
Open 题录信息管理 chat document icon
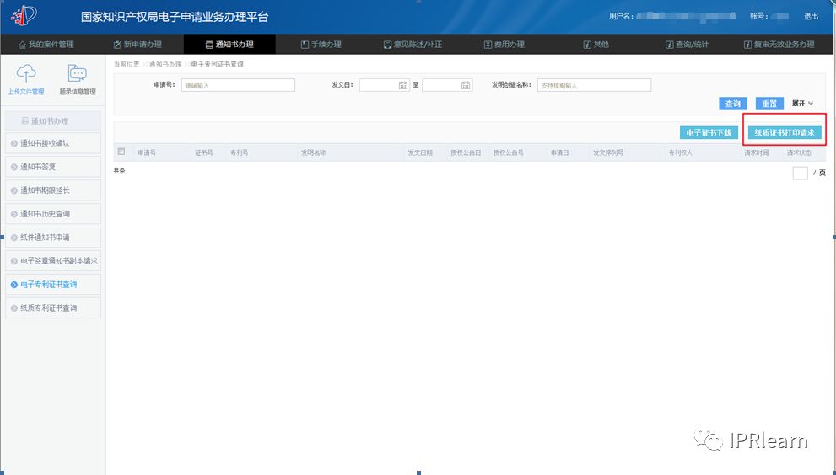(78, 73)
